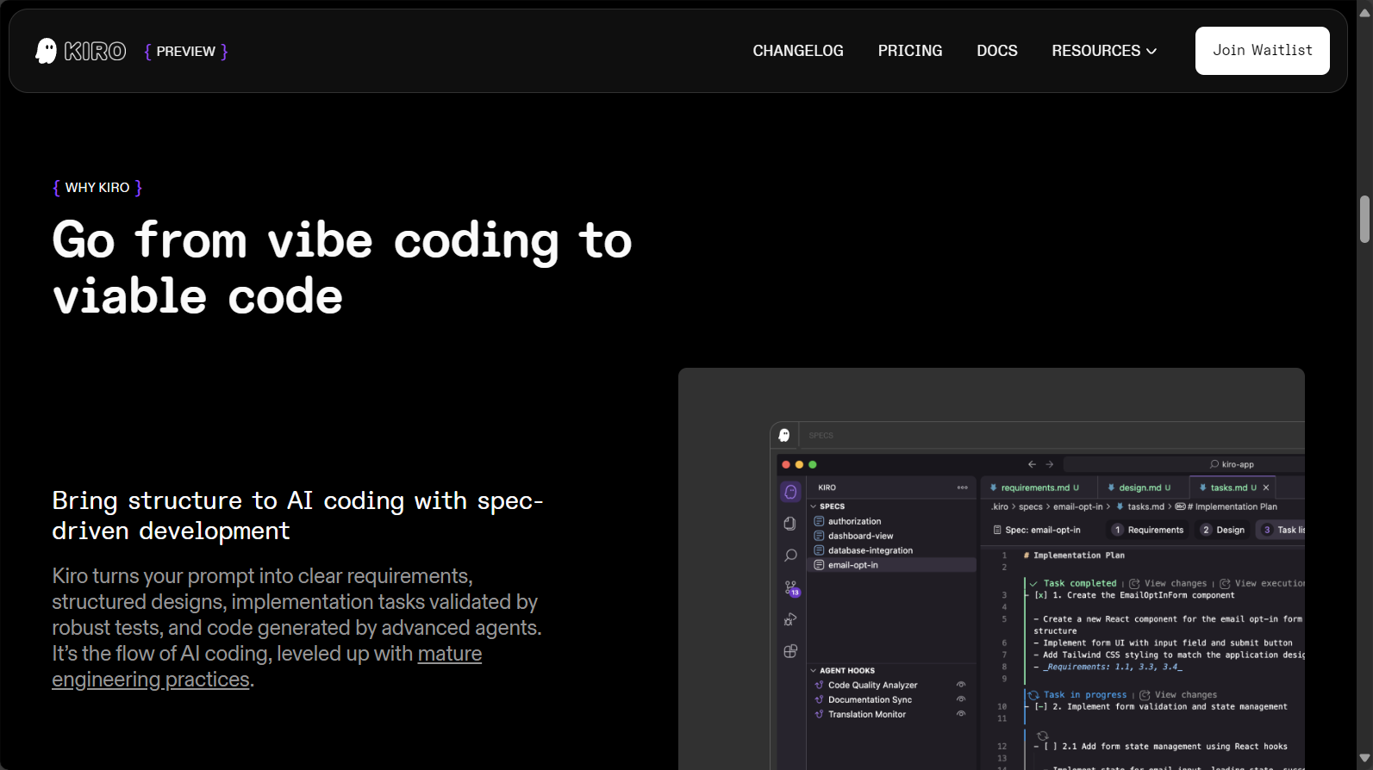Click the Kiro ghost logo in header
This screenshot has width=1373, height=770.
(47, 51)
